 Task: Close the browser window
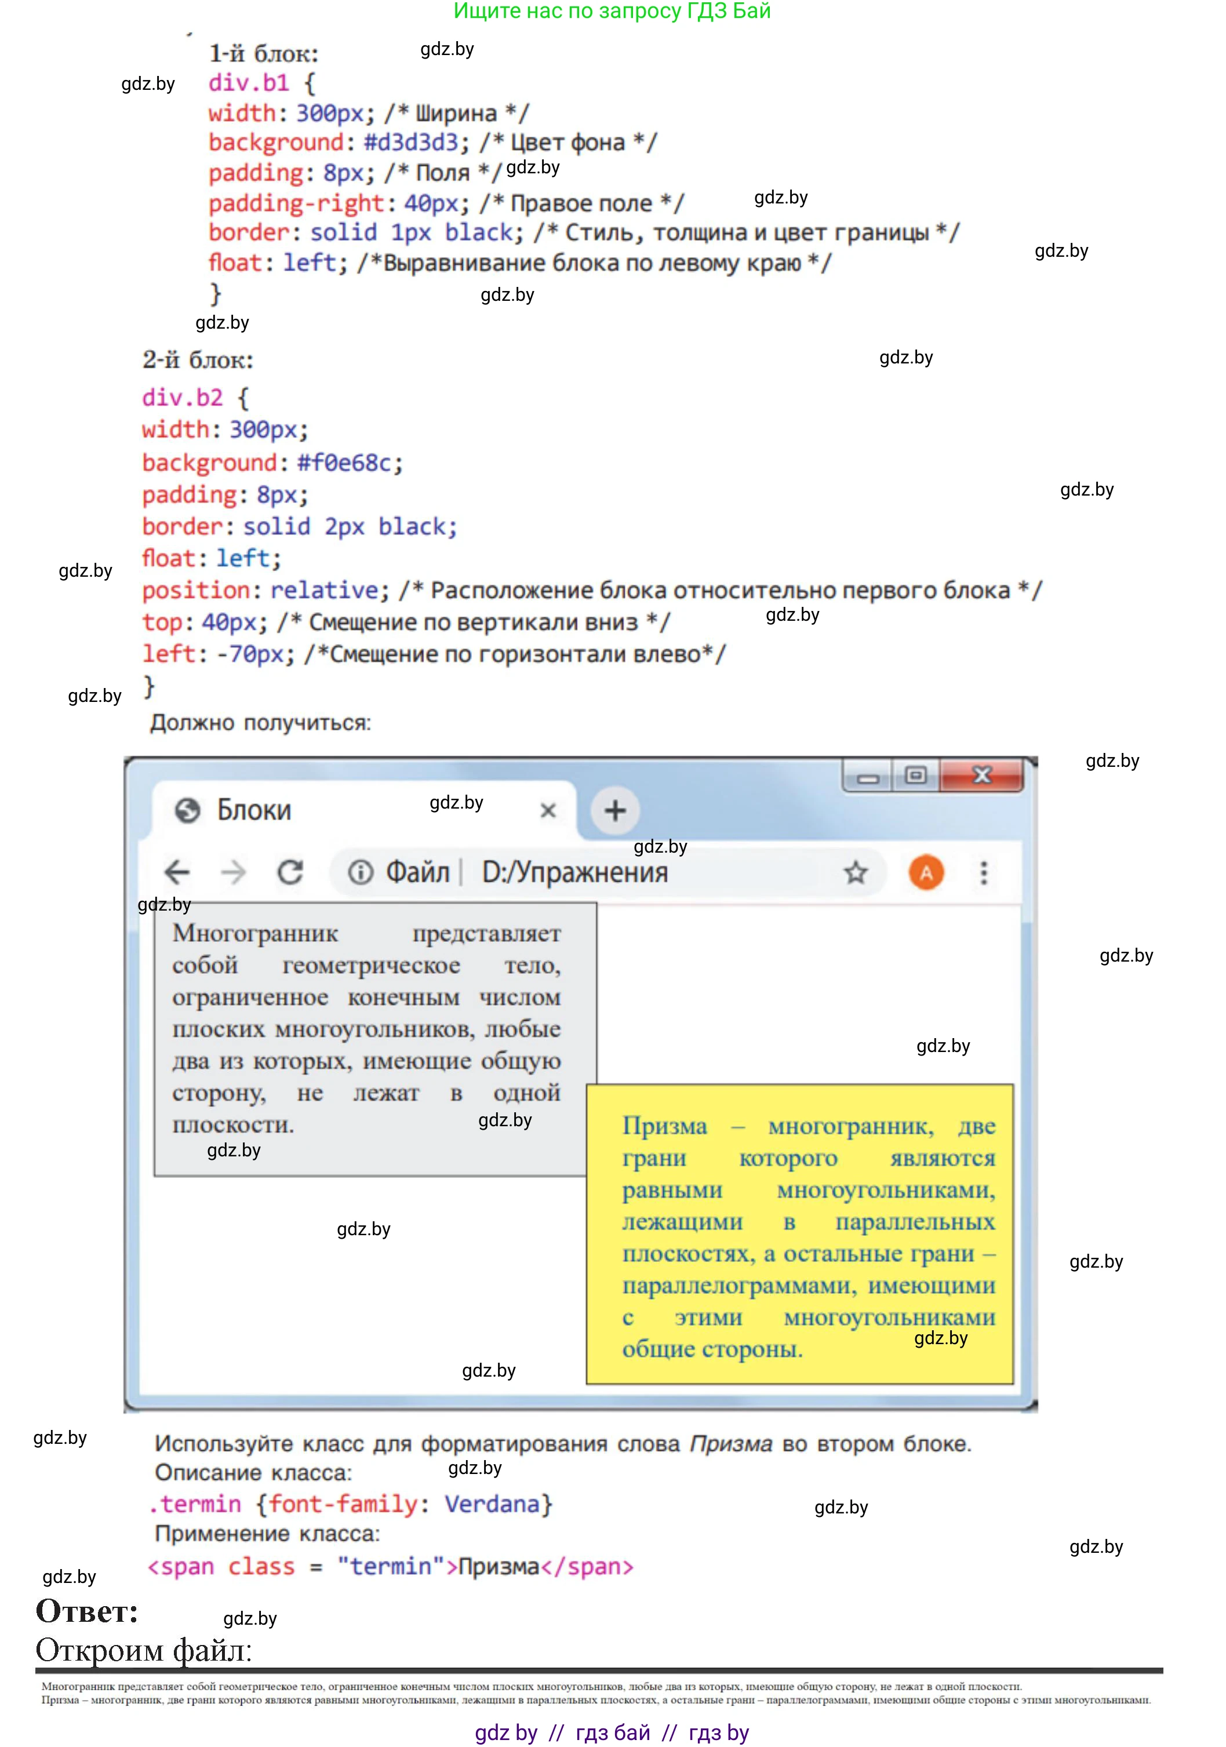point(982,776)
